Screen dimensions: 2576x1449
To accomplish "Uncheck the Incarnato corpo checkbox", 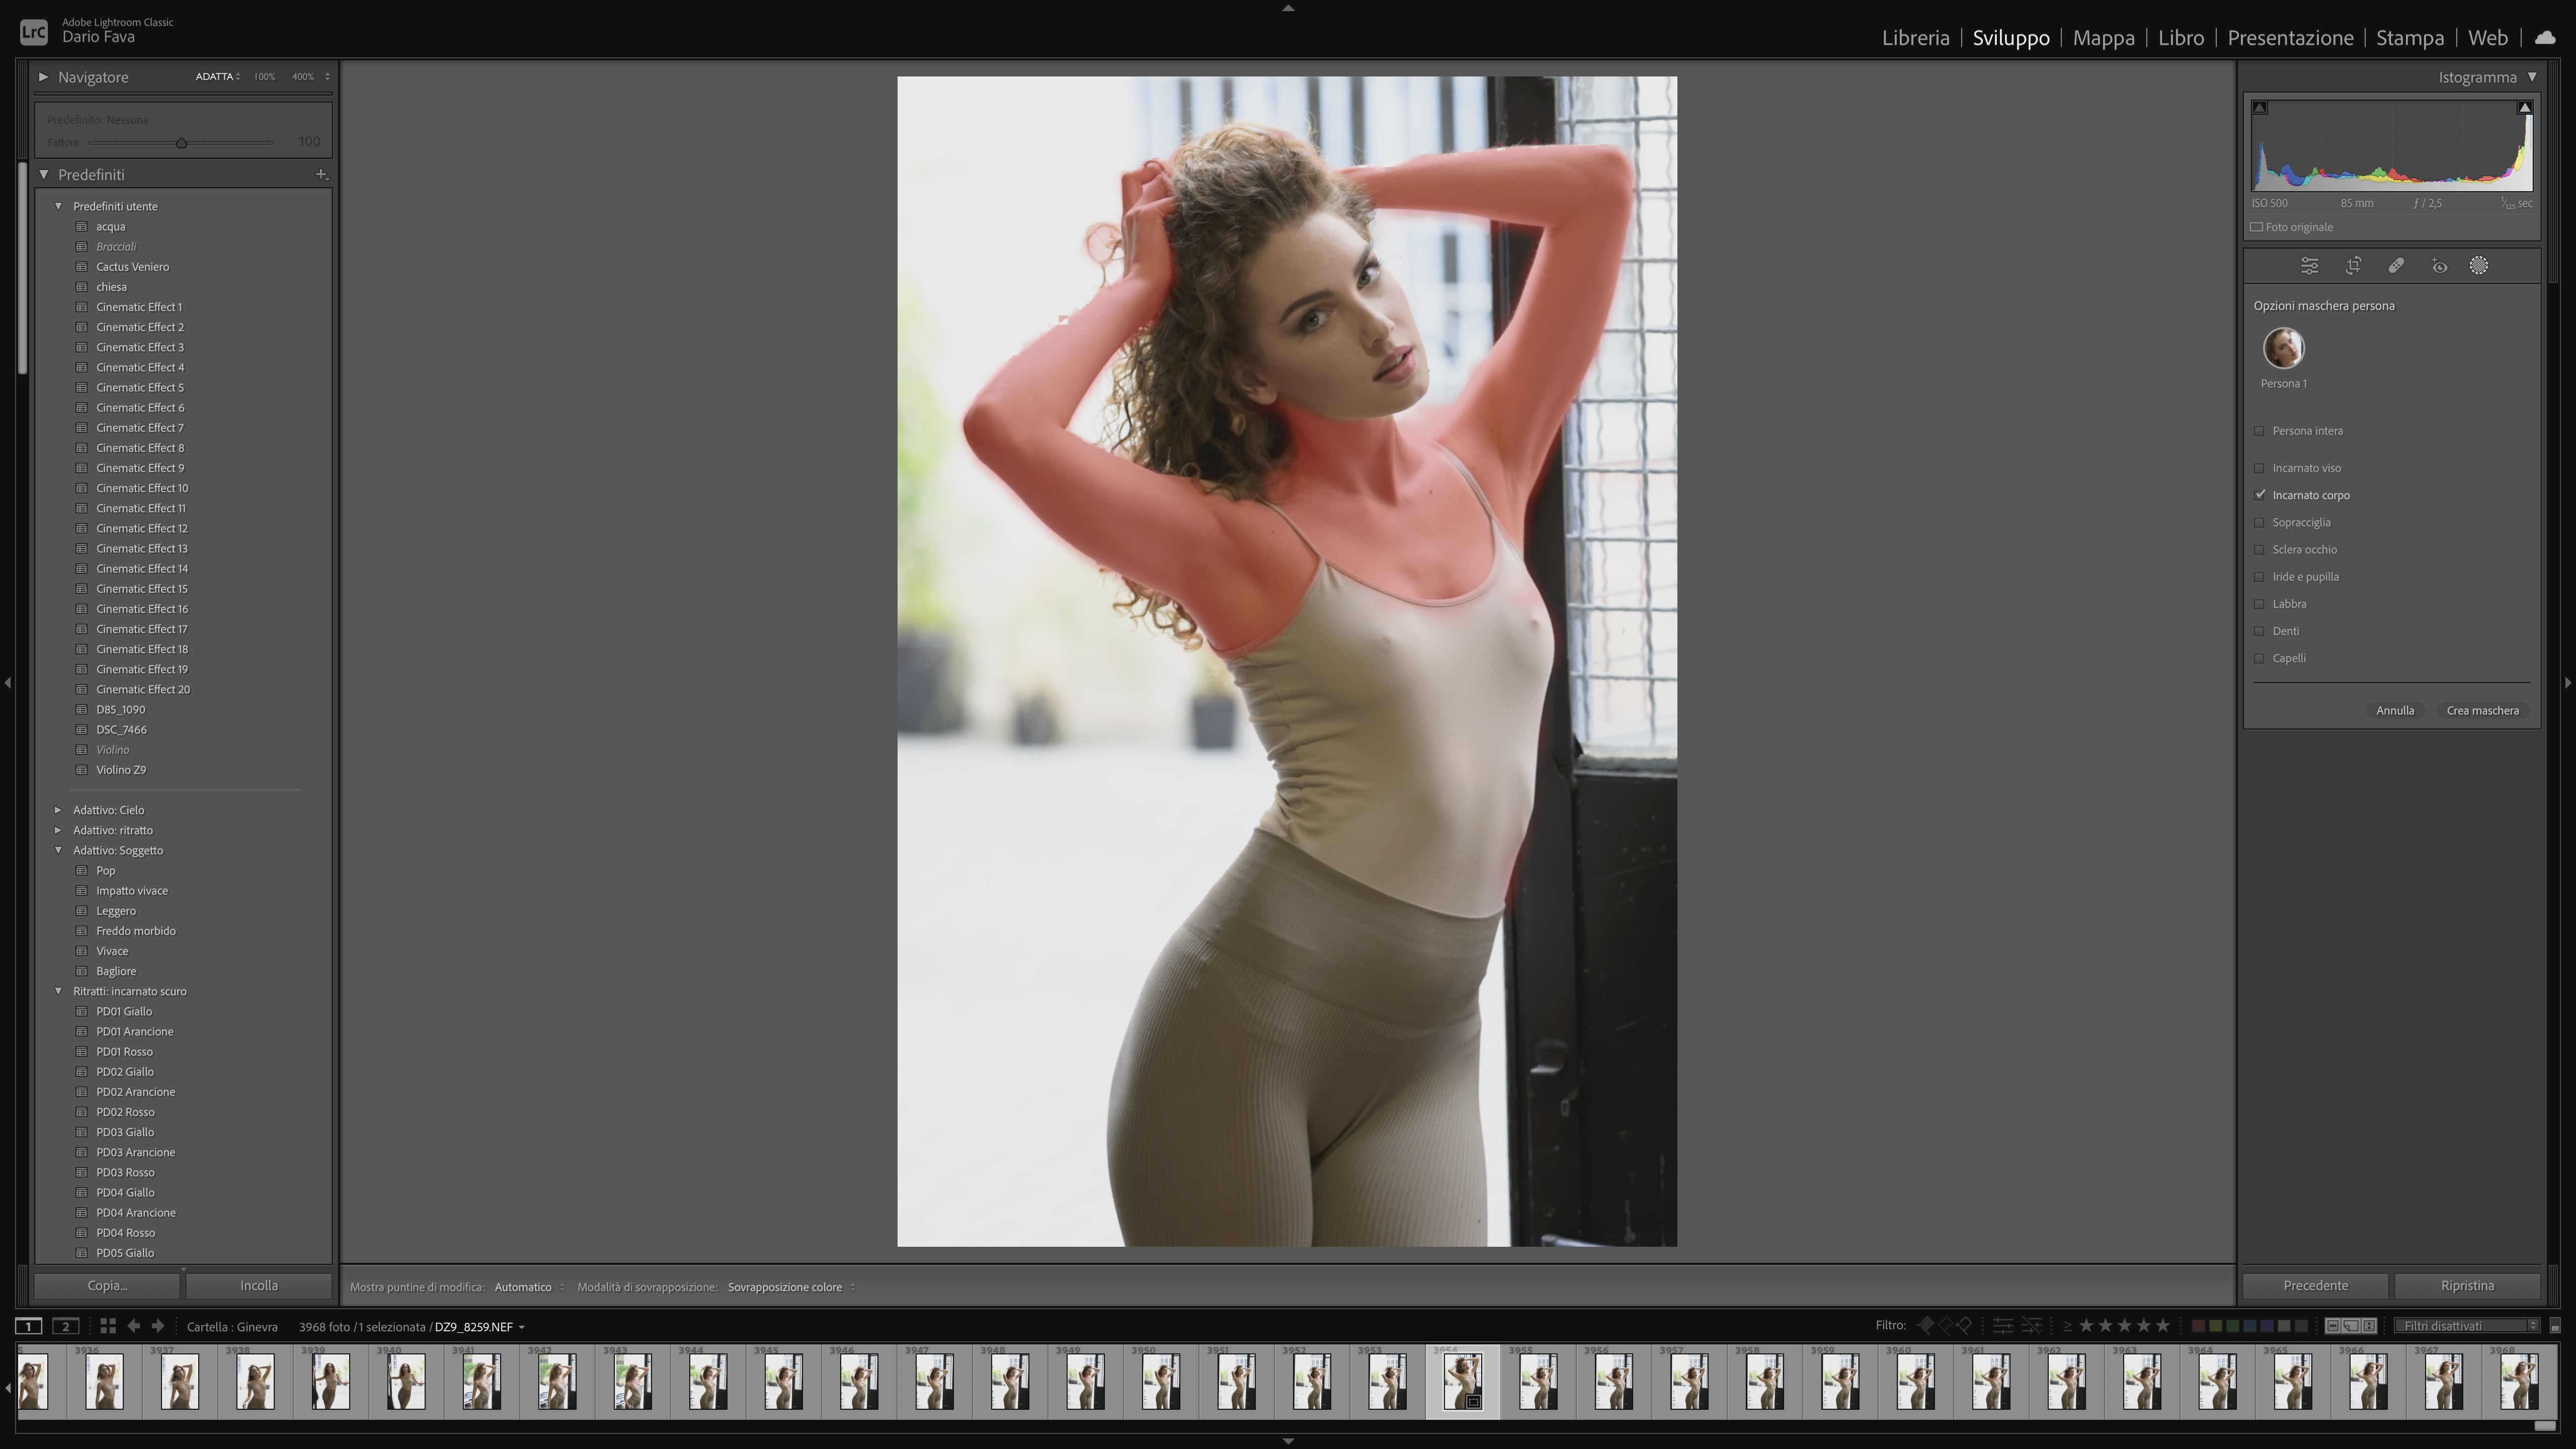I will (x=2259, y=495).
